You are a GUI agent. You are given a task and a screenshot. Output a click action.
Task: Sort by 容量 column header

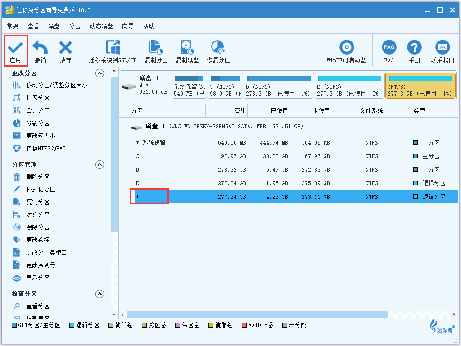[x=227, y=111]
